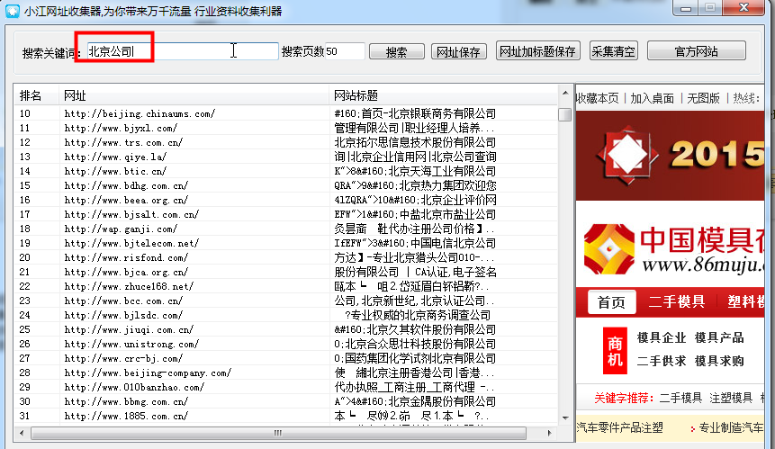This screenshot has width=775, height=449.
Task: Select row http://www.beea.org.cn/
Action: (x=286, y=200)
